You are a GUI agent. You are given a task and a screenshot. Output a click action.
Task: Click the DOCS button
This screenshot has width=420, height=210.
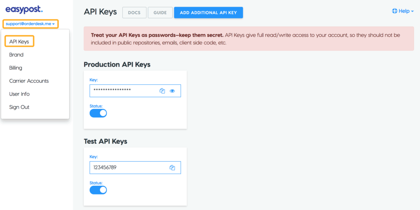point(134,13)
